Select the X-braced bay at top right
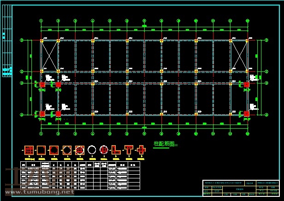This screenshot has height=201, width=284. pos(239,56)
